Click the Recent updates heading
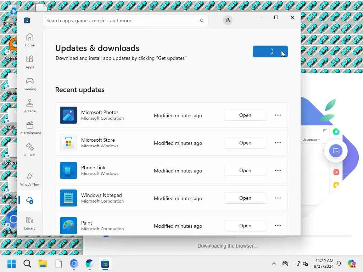The width and height of the screenshot is (363, 272). pyautogui.click(x=80, y=90)
